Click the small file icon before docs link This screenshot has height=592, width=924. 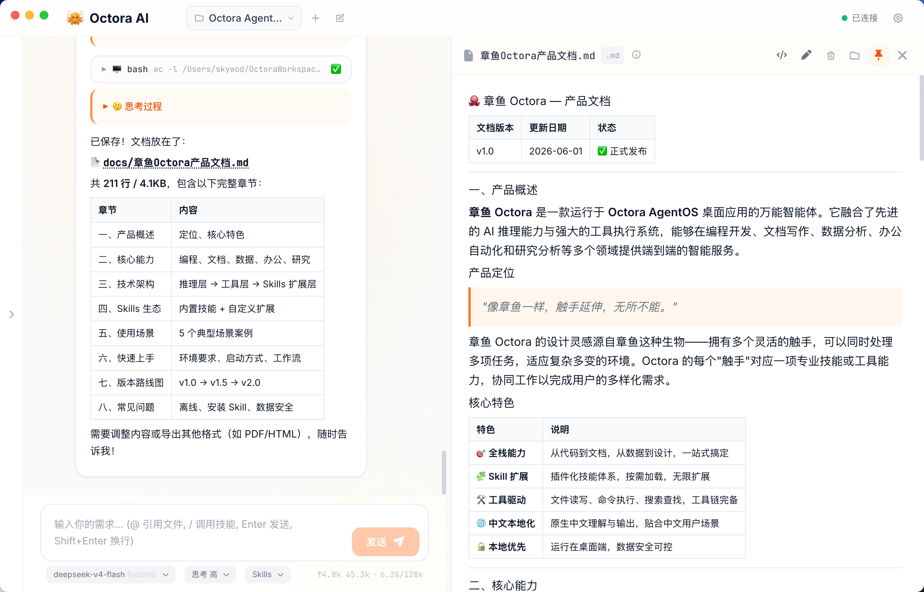pyautogui.click(x=95, y=162)
